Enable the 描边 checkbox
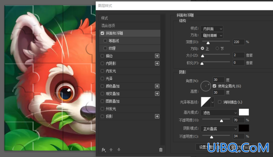The width and height of the screenshot is (273, 157). pyautogui.click(x=102, y=56)
